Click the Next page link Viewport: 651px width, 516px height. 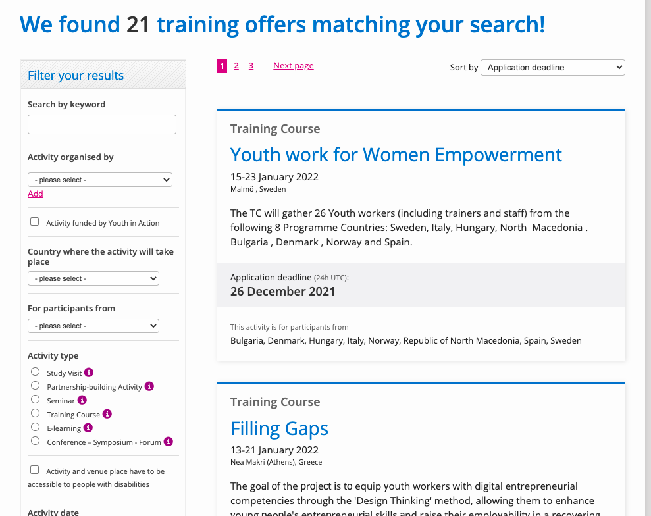tap(294, 66)
